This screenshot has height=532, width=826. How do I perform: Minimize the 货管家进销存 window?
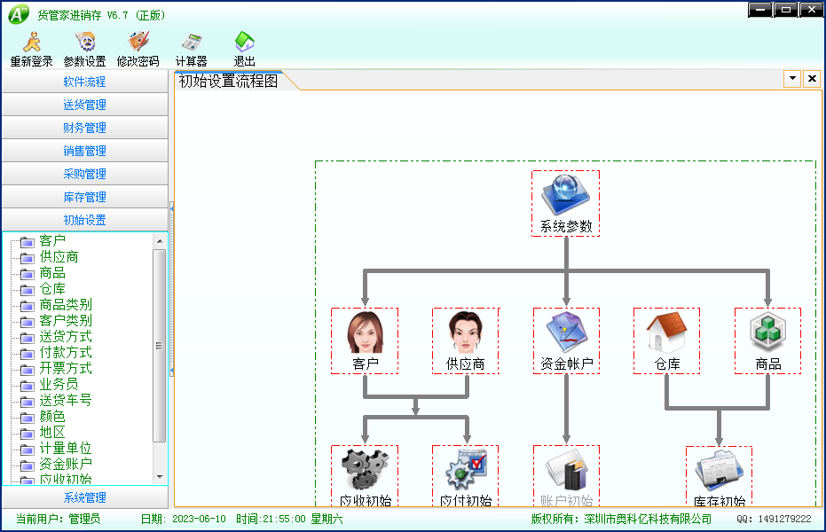click(760, 10)
